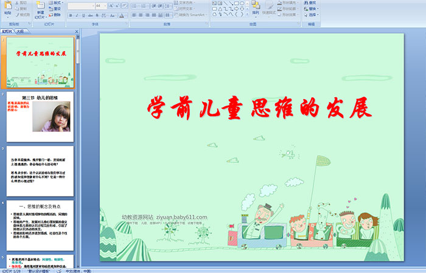Open the Replace (替换) dropdown

pyautogui.click(x=311, y=9)
